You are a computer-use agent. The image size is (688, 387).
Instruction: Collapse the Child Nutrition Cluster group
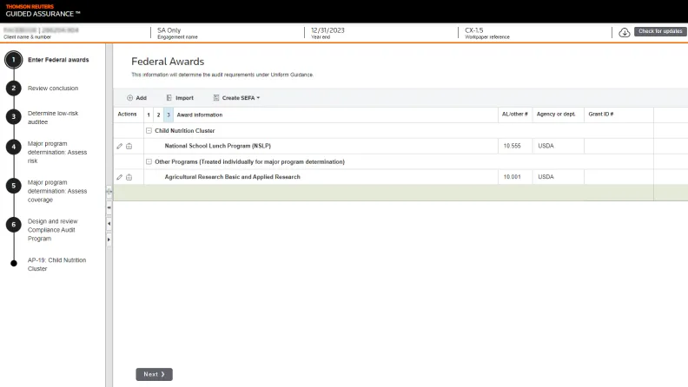[149, 130]
